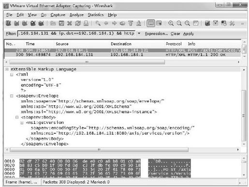Restart the running capture icon
This screenshot has height=187, width=249.
tap(41, 24)
